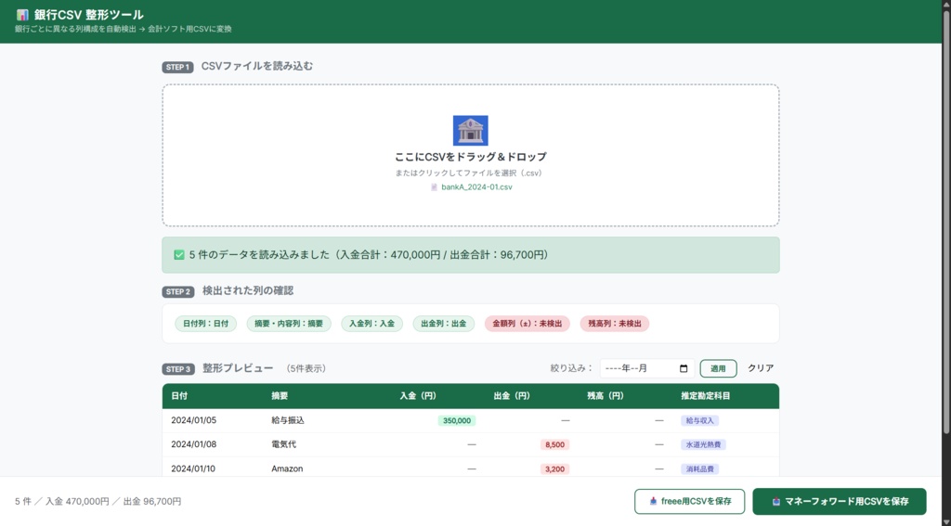The image size is (951, 526).
Task: Select the 給与振込 description cell
Action: coord(288,420)
